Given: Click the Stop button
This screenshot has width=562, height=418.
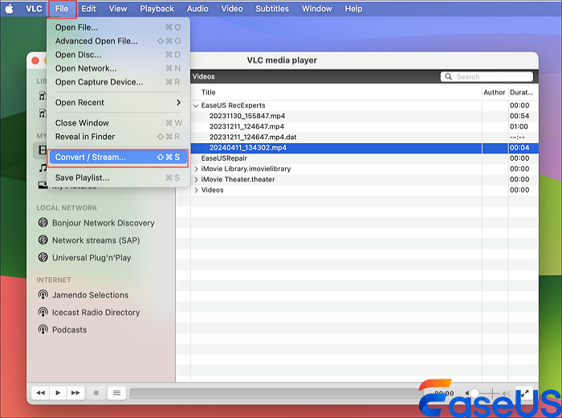Looking at the screenshot, I should click(x=96, y=393).
